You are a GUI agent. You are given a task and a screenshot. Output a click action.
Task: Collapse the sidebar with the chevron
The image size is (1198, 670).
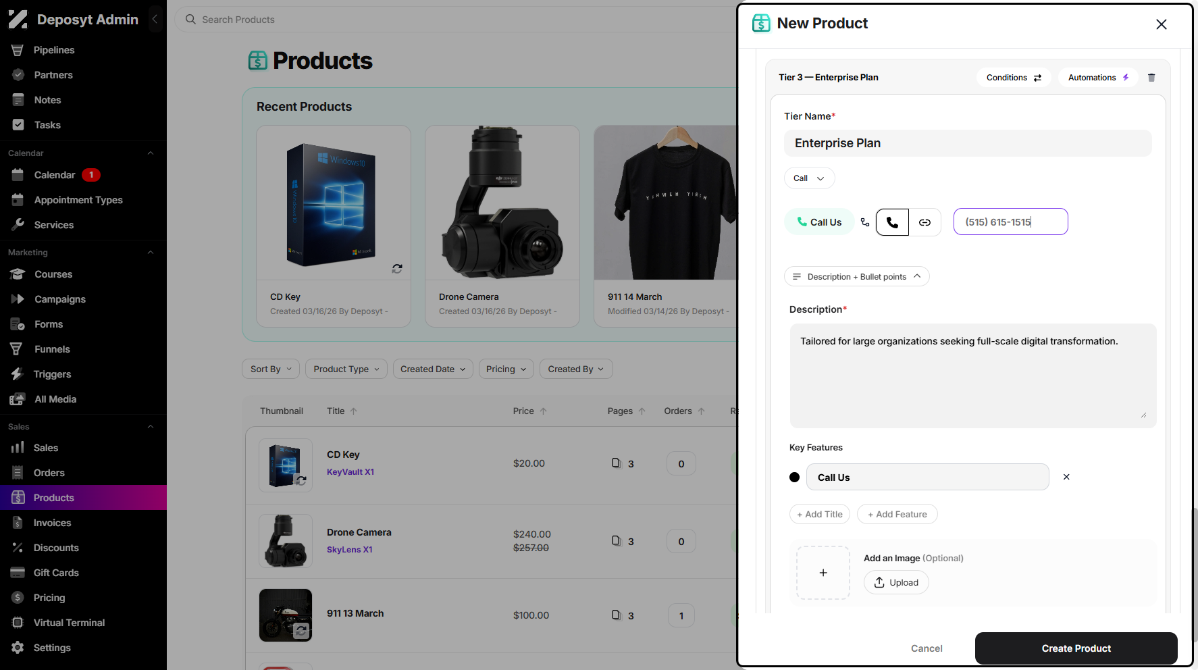point(155,20)
